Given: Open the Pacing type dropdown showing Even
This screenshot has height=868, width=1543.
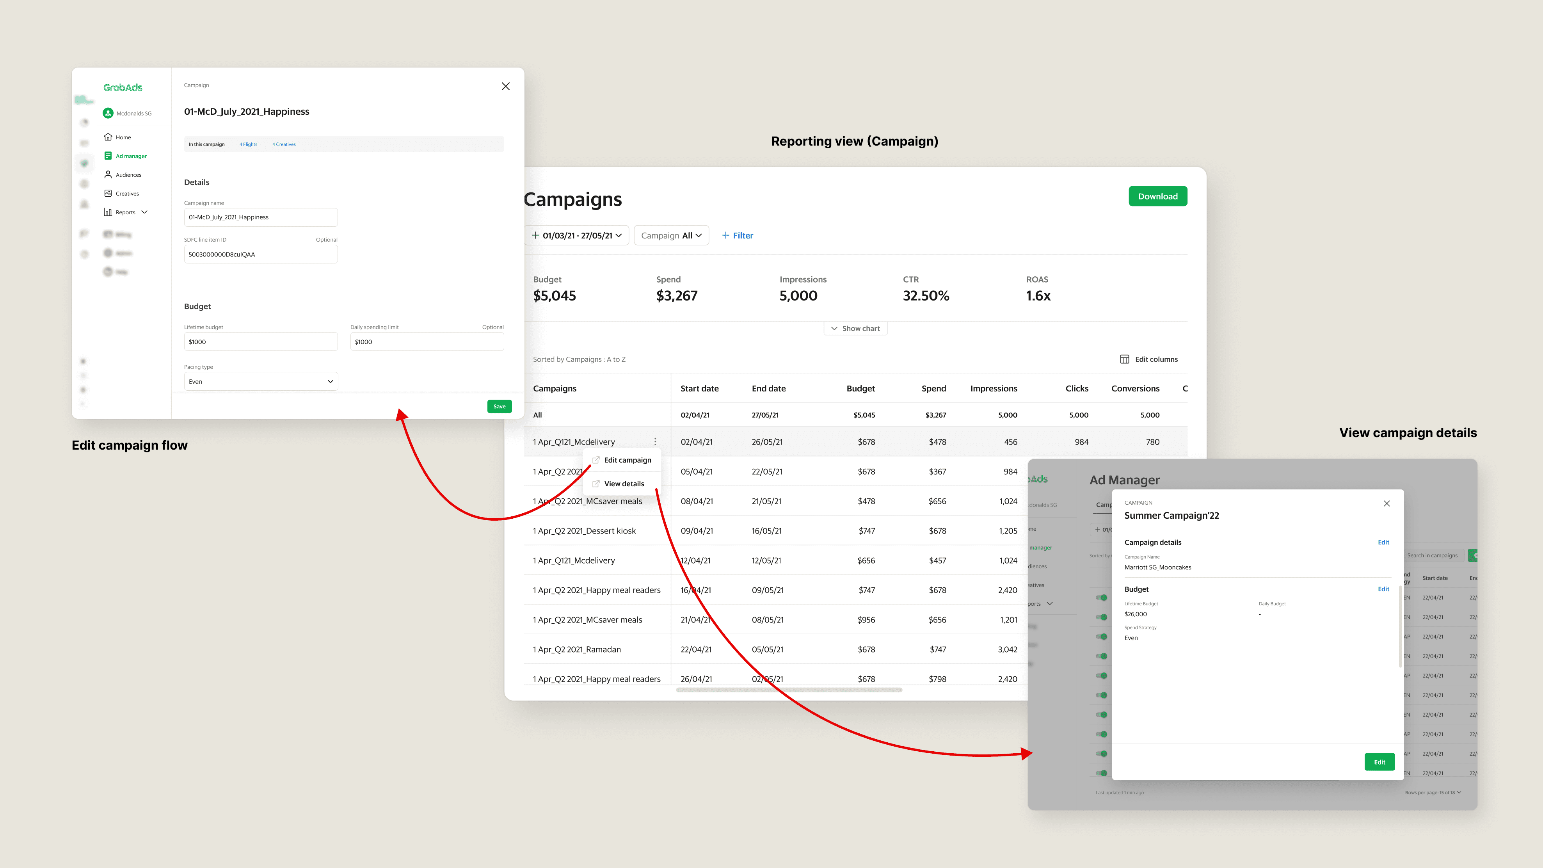Looking at the screenshot, I should pyautogui.click(x=261, y=382).
